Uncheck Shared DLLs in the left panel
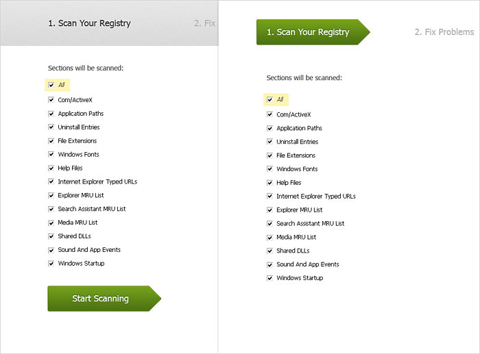The image size is (480, 354). (x=51, y=236)
